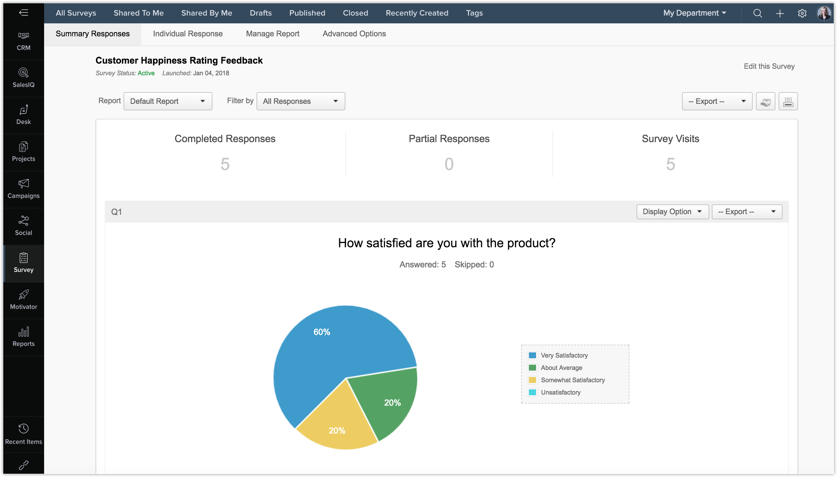Screen dimensions: 837x477
Task: Open the CRM app in sidebar
Action: [23, 41]
